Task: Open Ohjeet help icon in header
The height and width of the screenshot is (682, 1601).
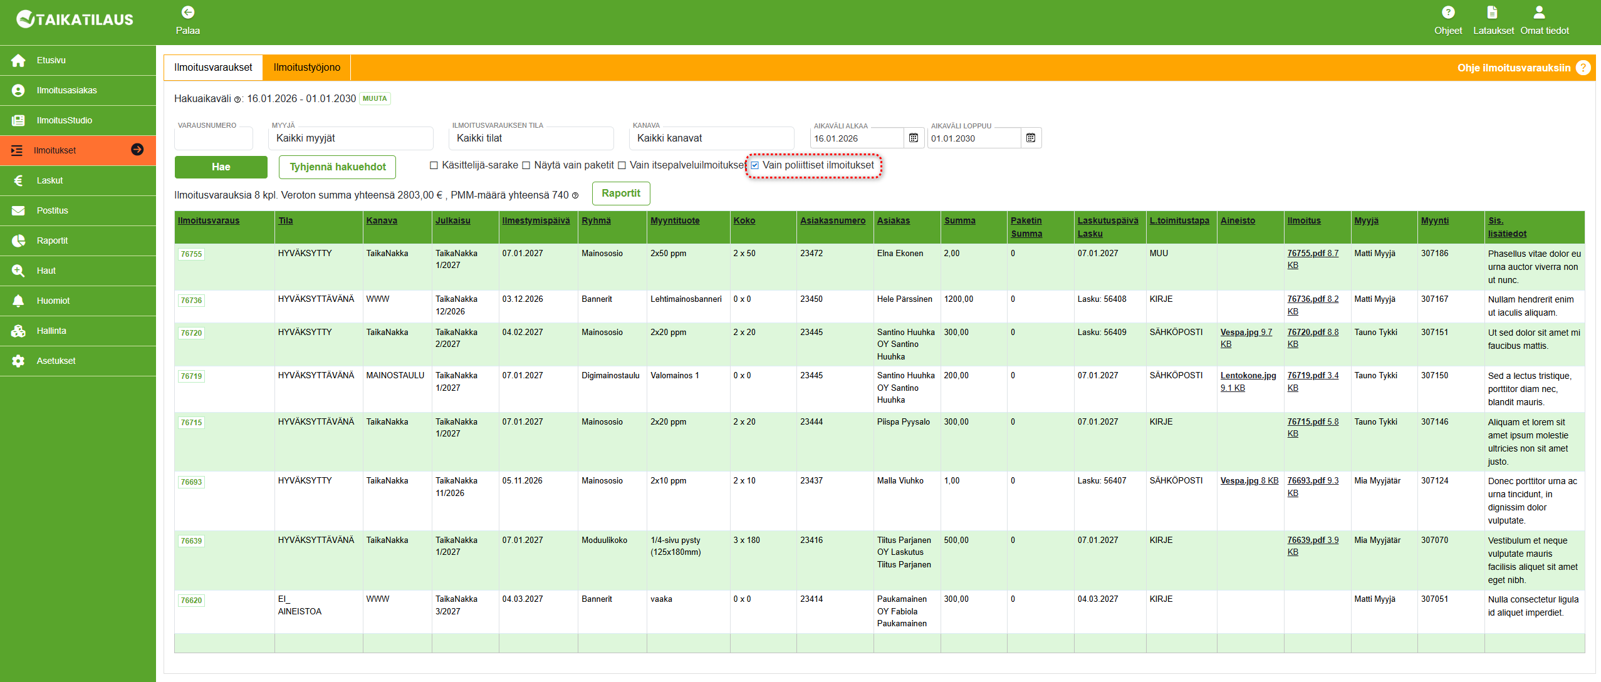Action: click(1448, 13)
